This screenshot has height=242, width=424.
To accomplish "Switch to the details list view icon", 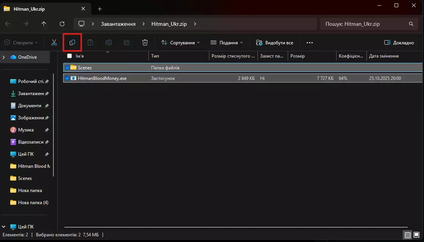I will (407, 235).
